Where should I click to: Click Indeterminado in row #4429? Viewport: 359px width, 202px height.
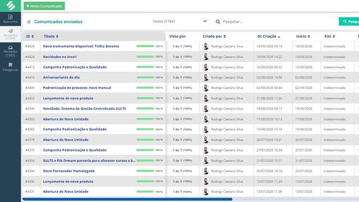(334, 46)
